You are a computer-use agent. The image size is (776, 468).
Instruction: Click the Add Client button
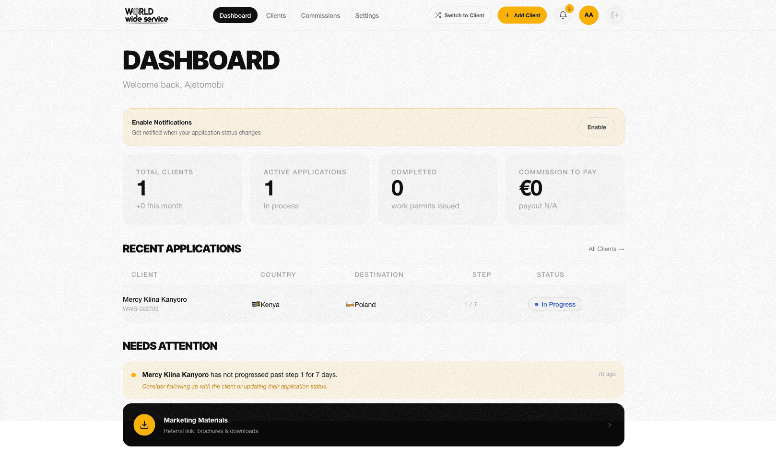click(522, 15)
